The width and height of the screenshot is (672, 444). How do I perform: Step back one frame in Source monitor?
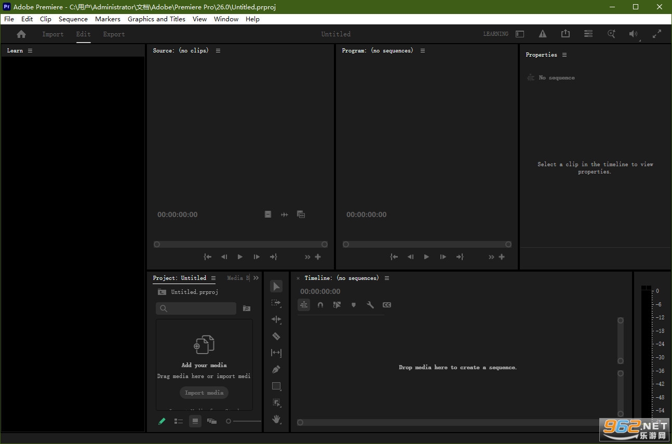pos(224,257)
